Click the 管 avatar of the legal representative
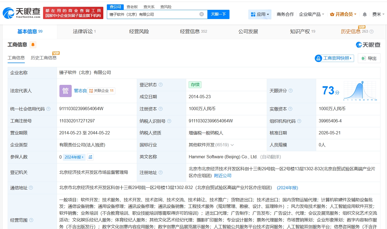This screenshot has height=229, width=387. (65, 91)
